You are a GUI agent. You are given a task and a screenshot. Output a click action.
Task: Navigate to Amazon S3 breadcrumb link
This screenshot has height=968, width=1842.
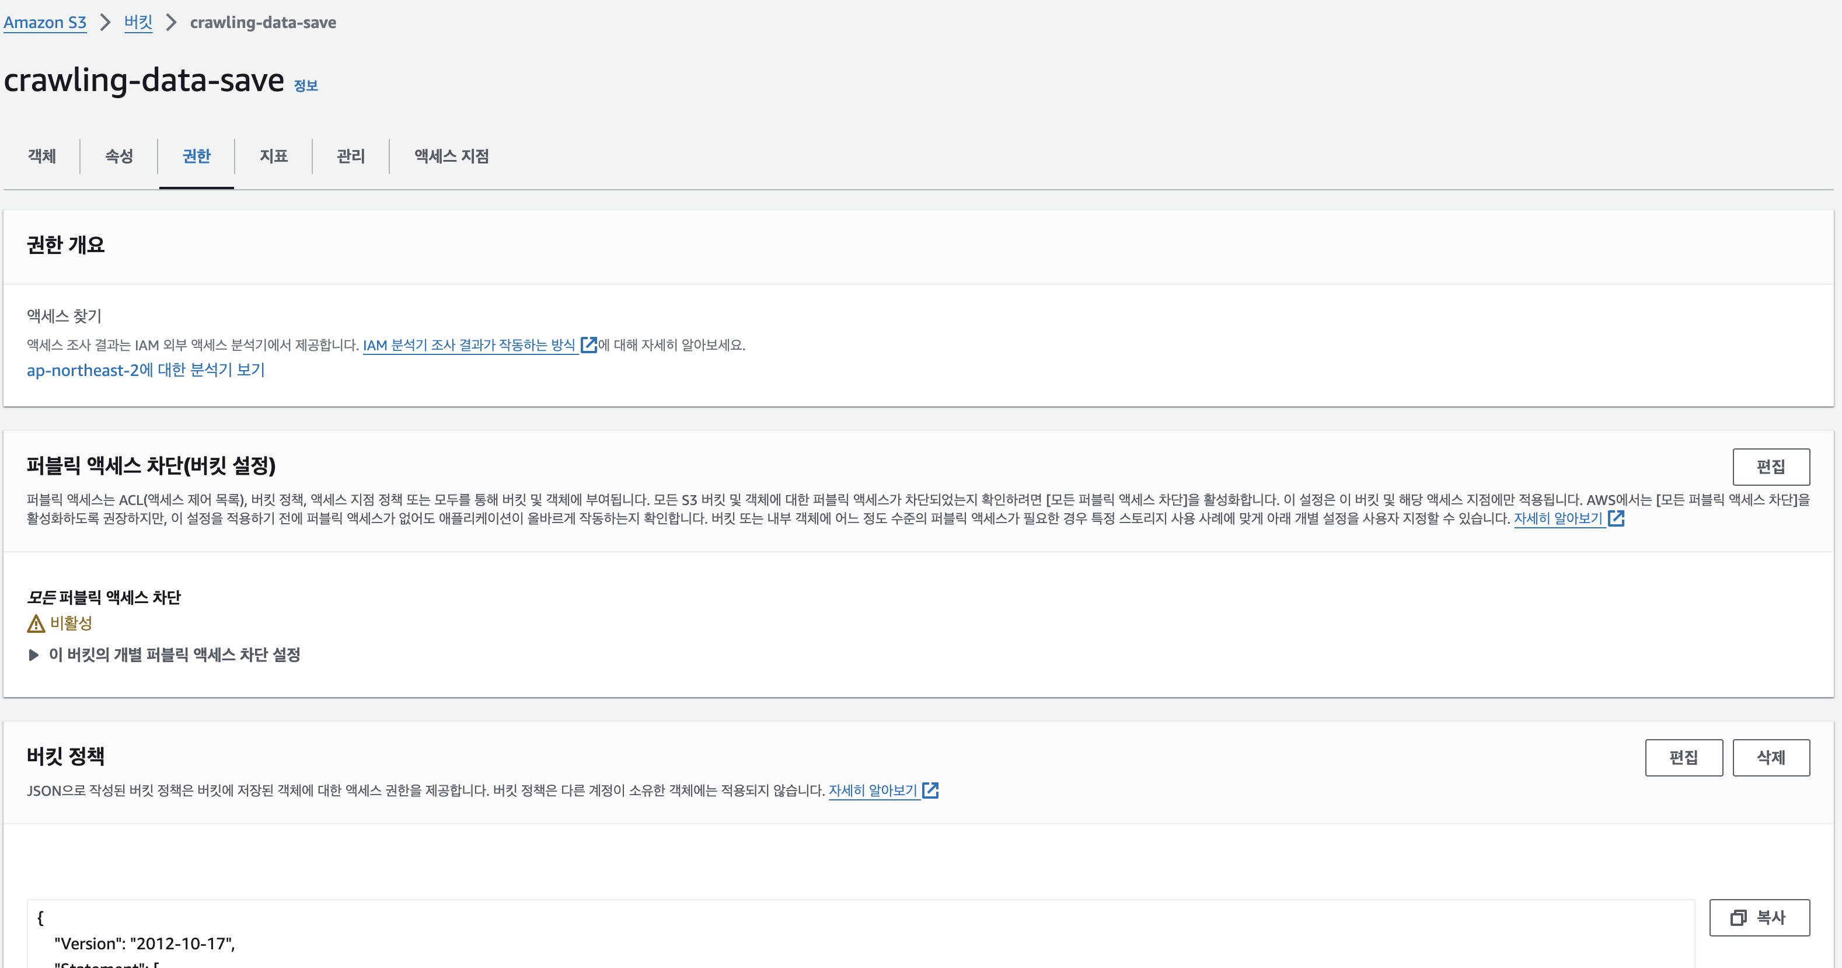click(x=45, y=22)
